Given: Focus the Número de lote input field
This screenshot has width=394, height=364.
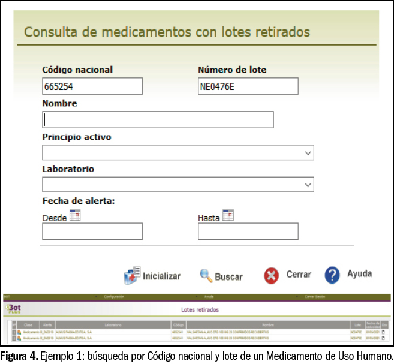Looking at the screenshot, I should [x=248, y=86].
